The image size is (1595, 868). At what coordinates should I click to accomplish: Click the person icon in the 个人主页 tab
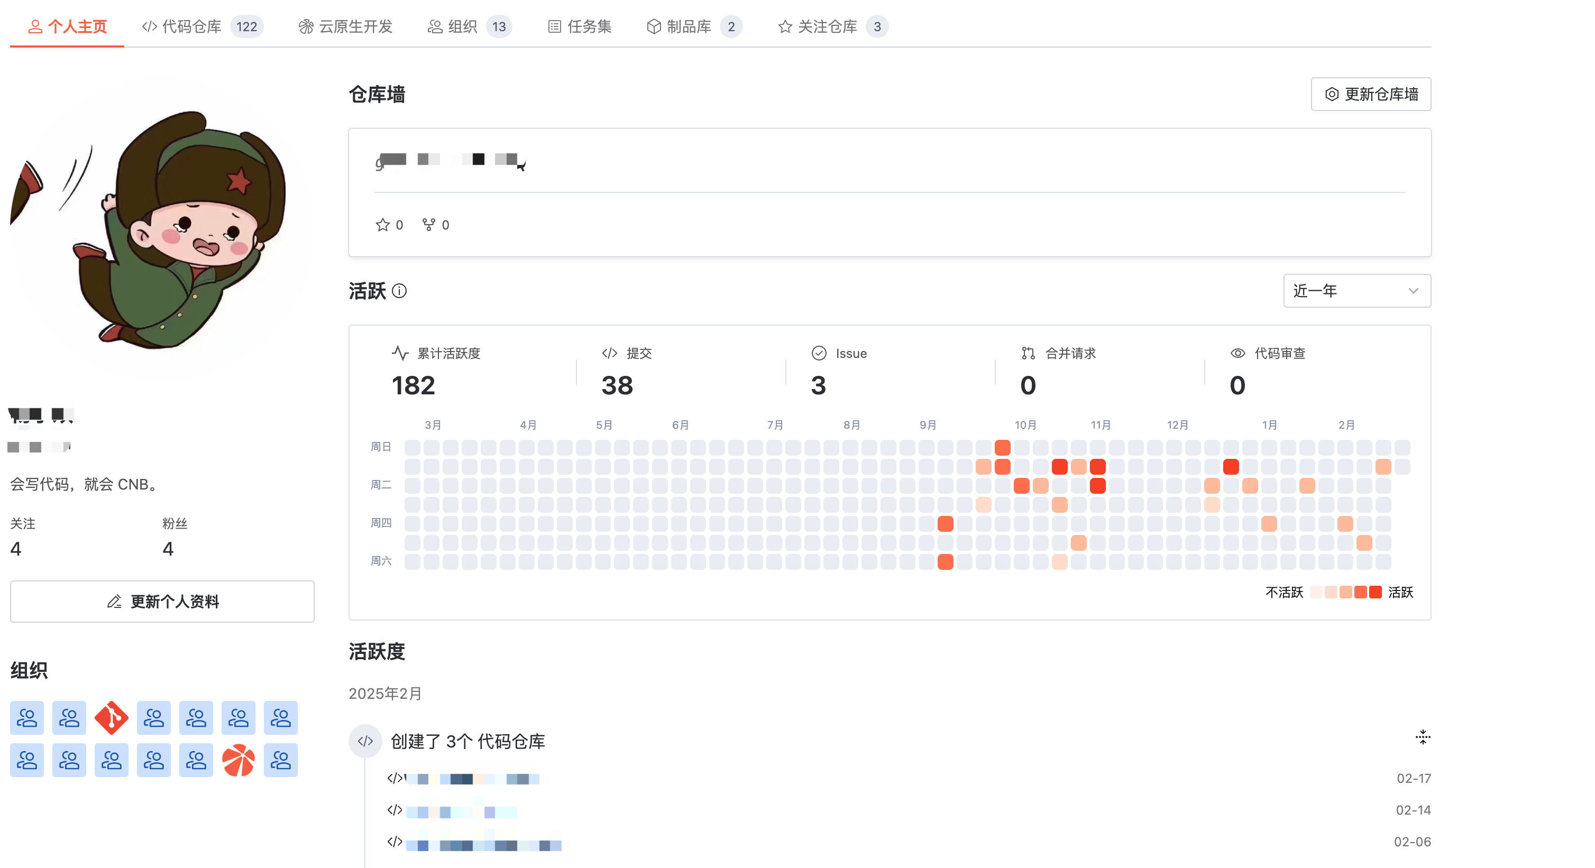[35, 26]
